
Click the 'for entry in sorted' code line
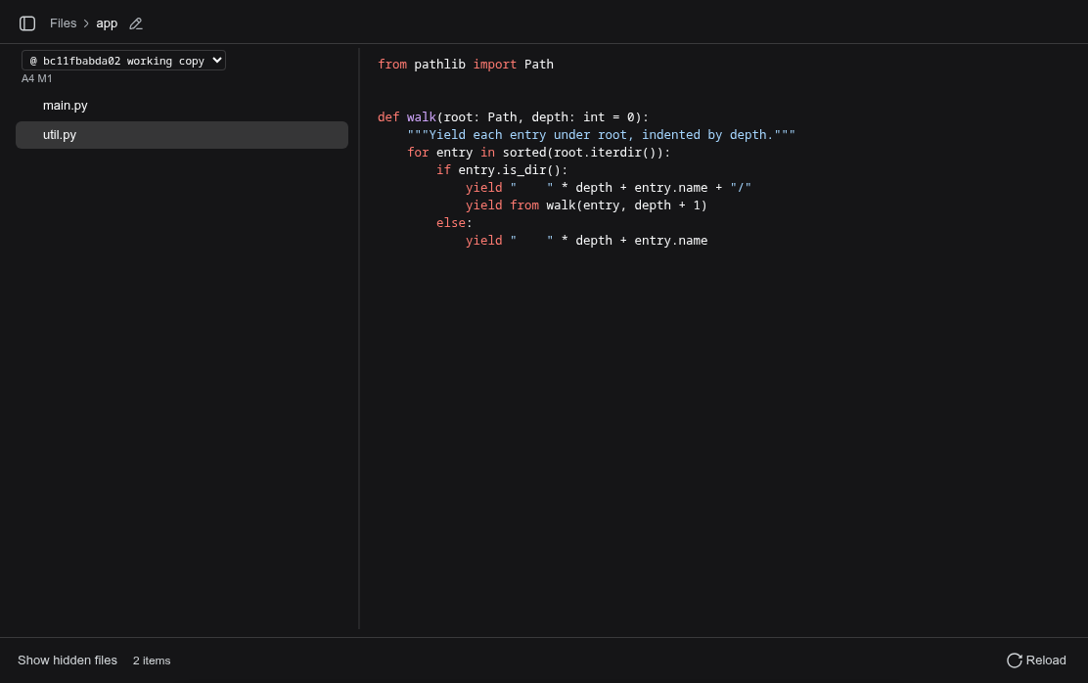(538, 152)
